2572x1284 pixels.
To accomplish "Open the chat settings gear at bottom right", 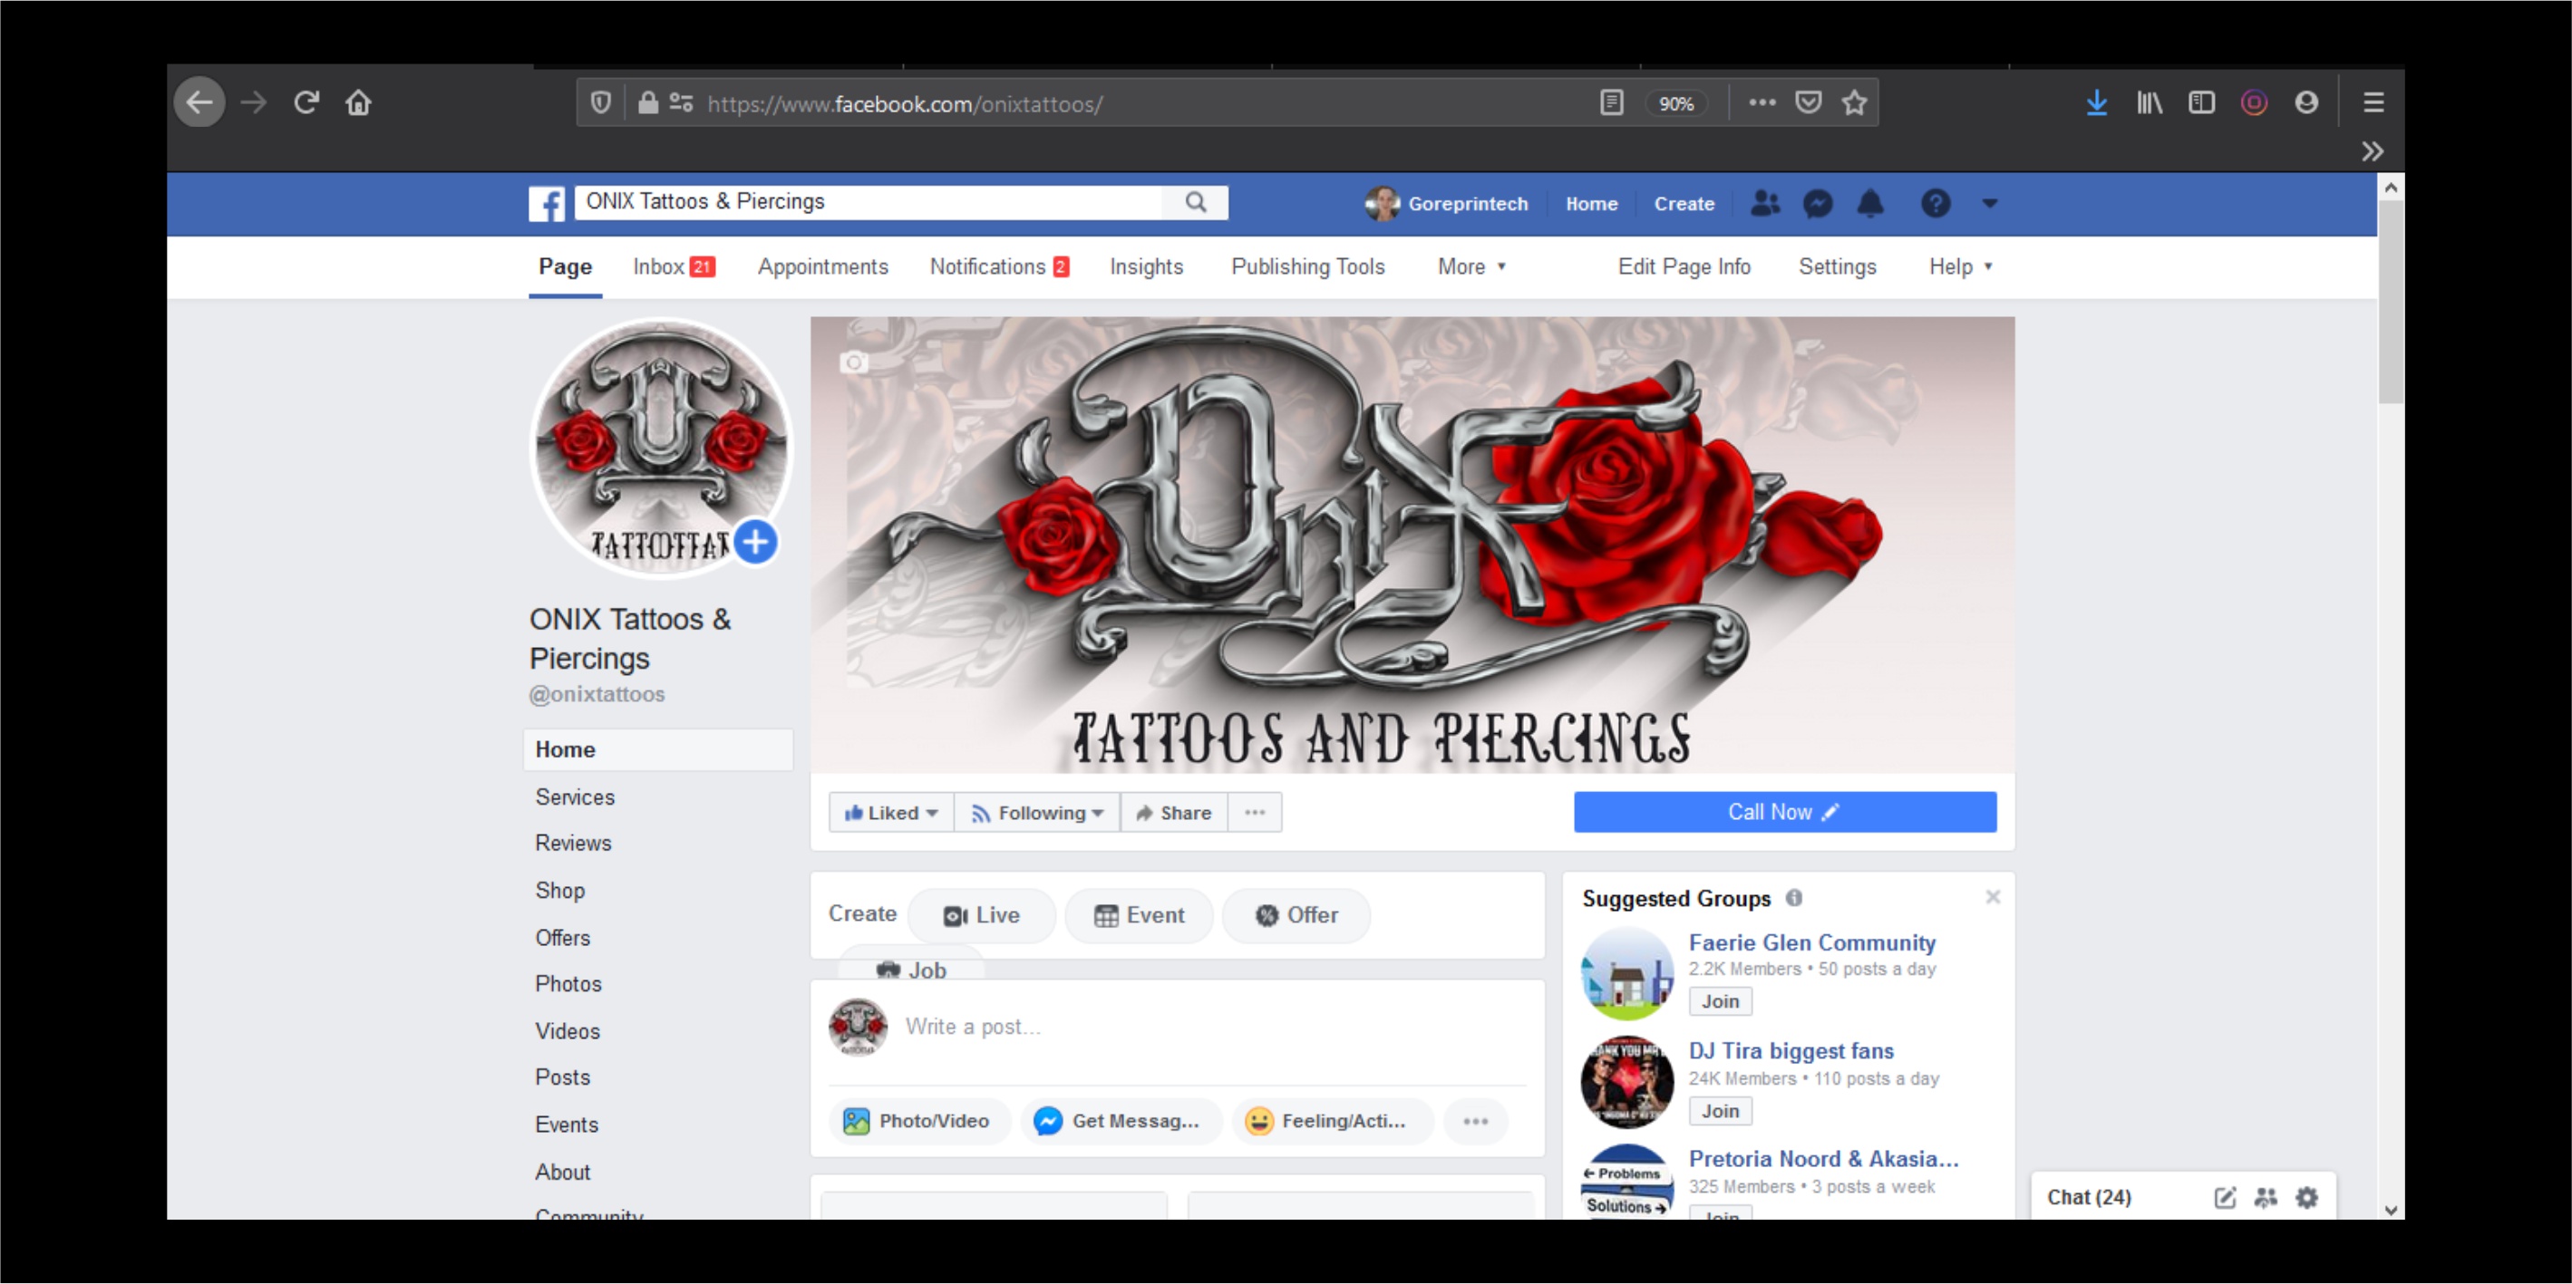I will click(x=2307, y=1196).
